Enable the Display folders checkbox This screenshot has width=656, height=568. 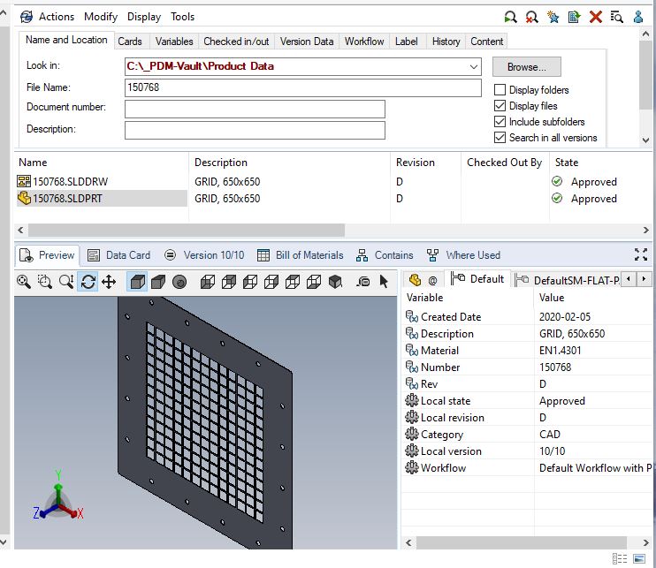(500, 90)
